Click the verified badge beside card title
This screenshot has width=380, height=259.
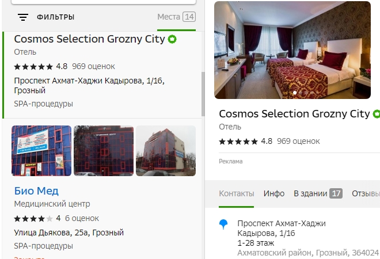(377, 113)
